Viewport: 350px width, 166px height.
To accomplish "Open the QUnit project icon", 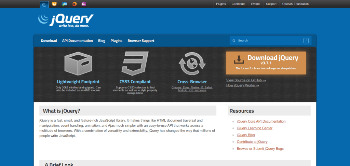I will coord(84,4).
